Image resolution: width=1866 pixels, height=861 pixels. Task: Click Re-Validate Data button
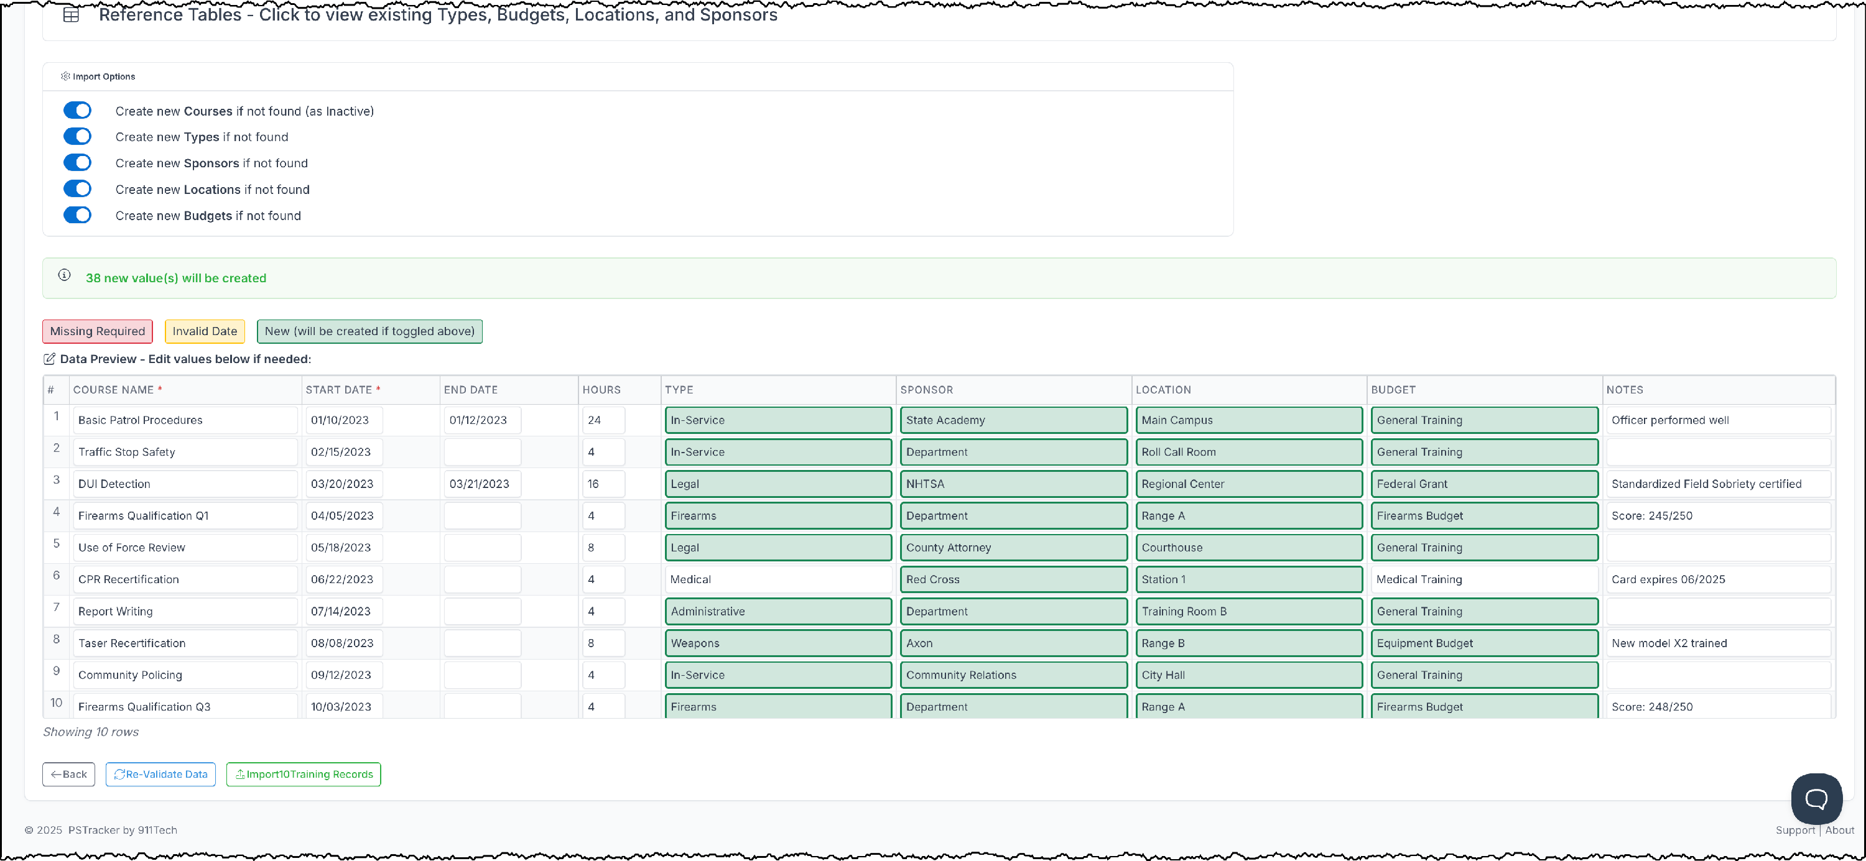(161, 774)
